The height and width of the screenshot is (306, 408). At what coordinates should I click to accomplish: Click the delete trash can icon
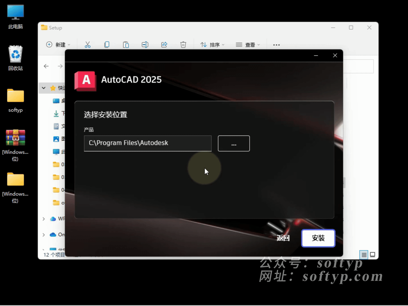(183, 45)
